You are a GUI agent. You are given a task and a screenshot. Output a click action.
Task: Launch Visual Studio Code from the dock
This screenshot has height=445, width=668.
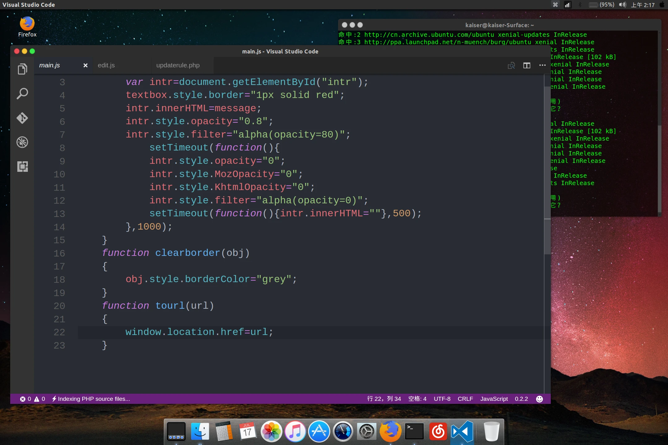click(462, 431)
